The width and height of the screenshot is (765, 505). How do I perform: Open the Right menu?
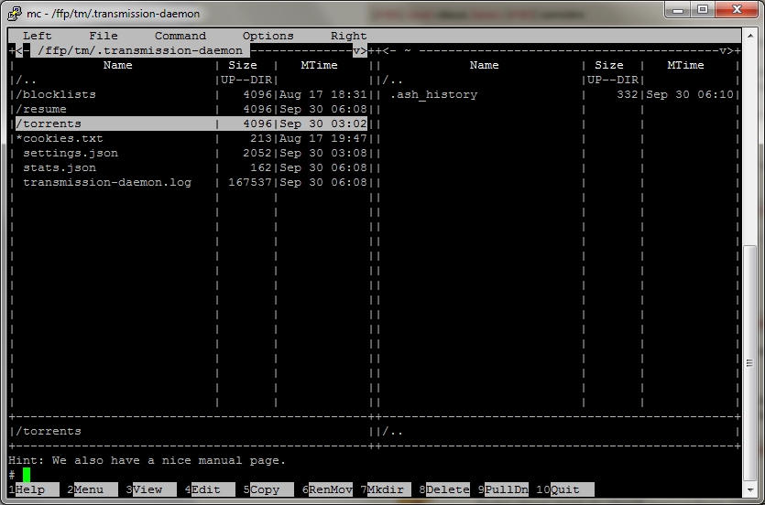[349, 36]
